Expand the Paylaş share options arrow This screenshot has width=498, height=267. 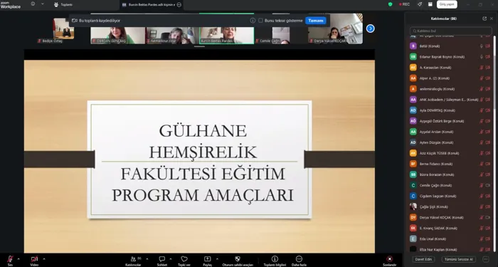pos(217,258)
